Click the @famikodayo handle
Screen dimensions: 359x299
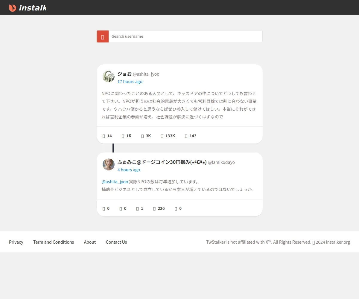(221, 162)
